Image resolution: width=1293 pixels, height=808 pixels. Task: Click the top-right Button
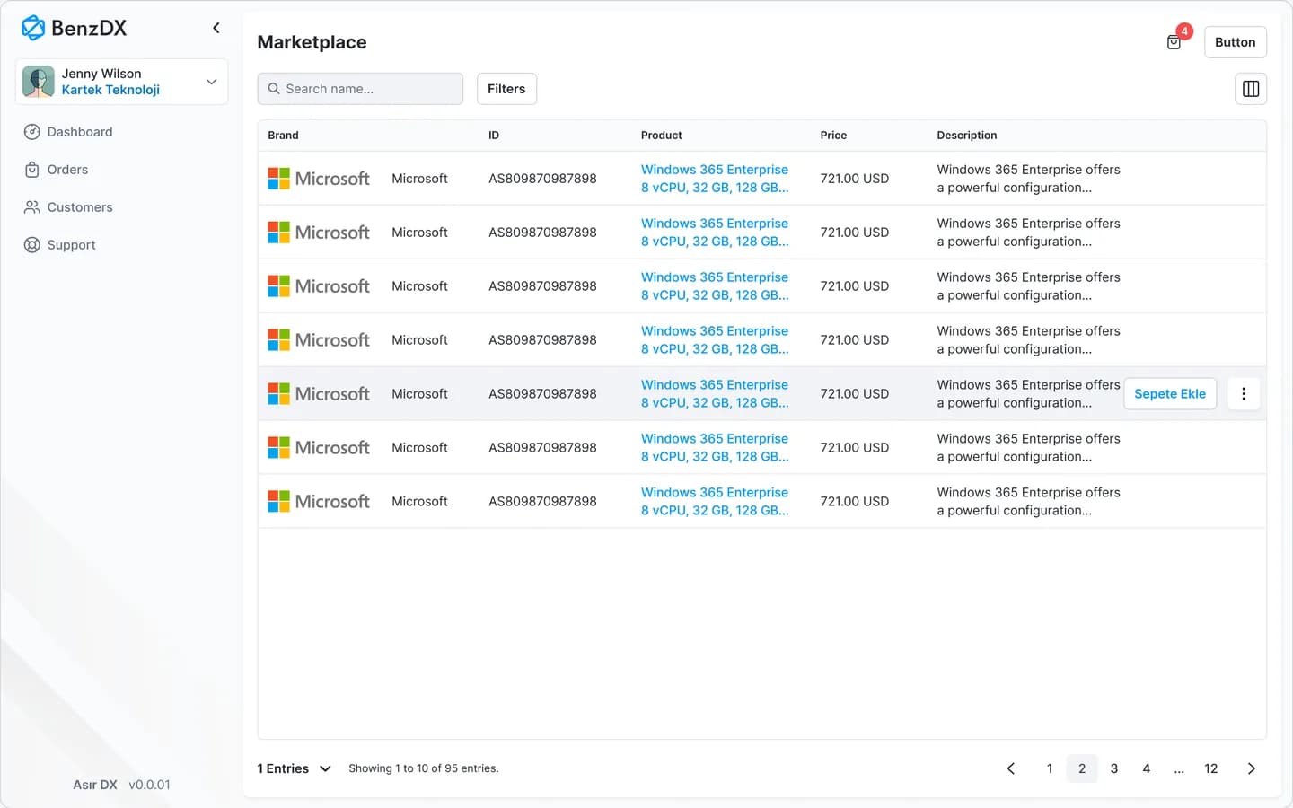(x=1236, y=42)
